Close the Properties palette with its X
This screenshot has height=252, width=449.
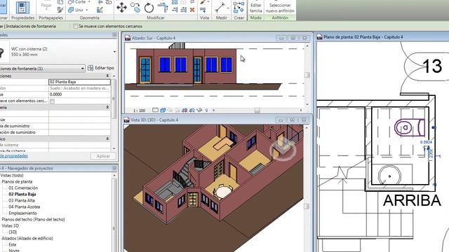(x=114, y=35)
